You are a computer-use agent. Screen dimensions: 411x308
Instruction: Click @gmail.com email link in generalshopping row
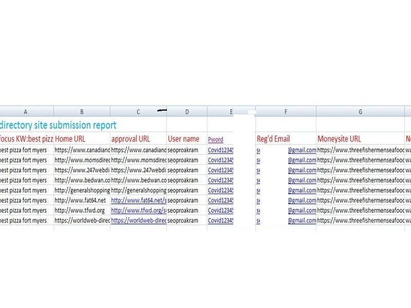point(302,190)
